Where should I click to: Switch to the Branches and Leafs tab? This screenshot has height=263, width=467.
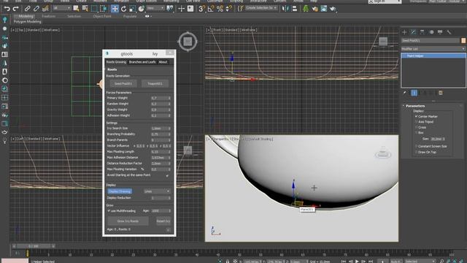142,62
